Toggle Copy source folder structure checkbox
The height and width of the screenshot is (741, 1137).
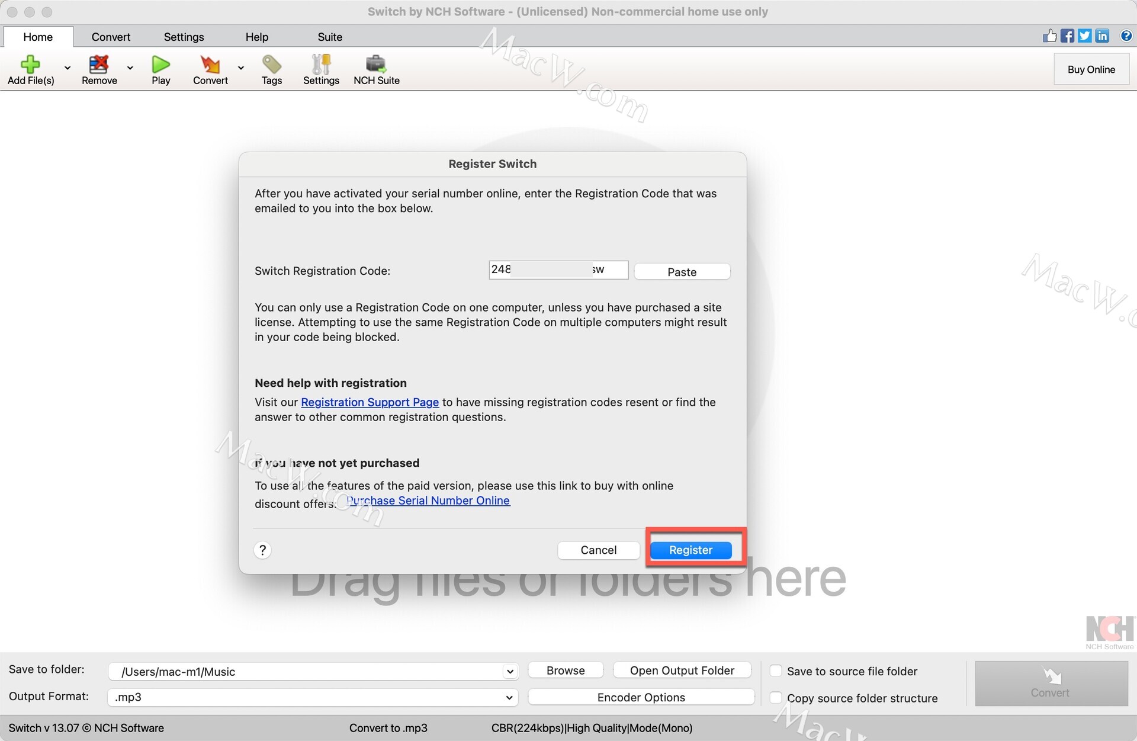[776, 697]
